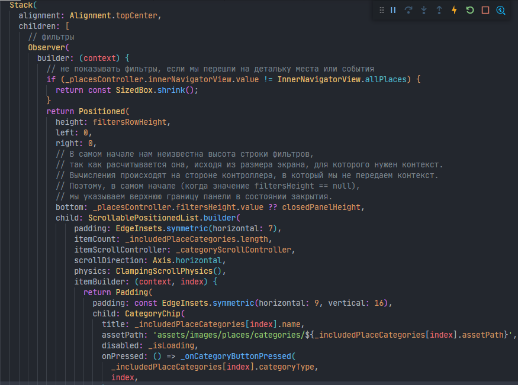The width and height of the screenshot is (518, 385).
Task: Pause the debug session
Action: click(x=393, y=10)
